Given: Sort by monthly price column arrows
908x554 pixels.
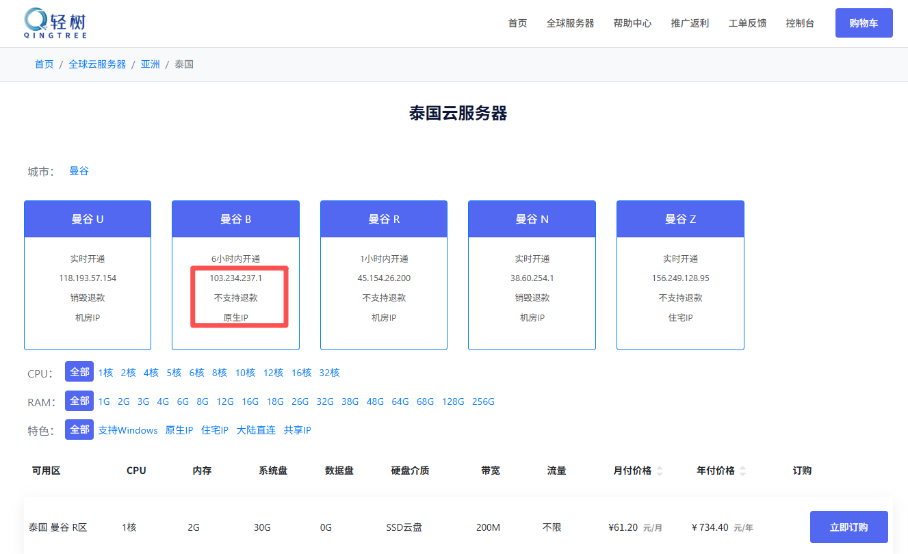Looking at the screenshot, I should (660, 471).
